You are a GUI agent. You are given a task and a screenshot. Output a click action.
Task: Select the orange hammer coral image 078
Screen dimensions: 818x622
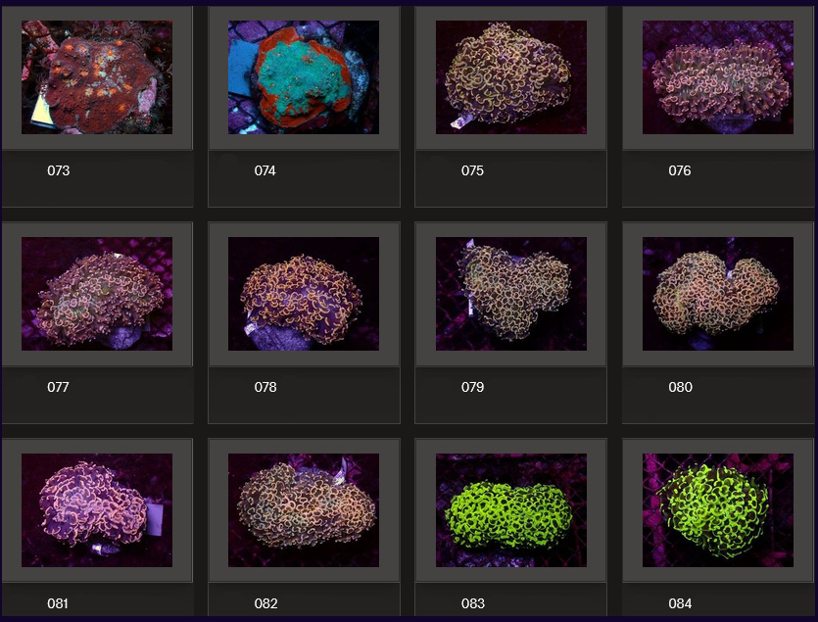click(304, 294)
